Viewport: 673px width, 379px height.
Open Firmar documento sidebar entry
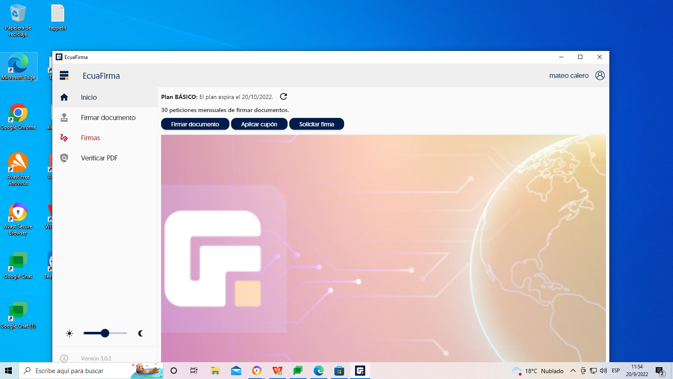click(105, 117)
